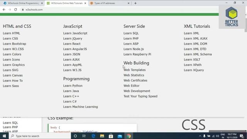Click the Type here to search box
Viewport: 247px width, 139px height.
(40, 136)
